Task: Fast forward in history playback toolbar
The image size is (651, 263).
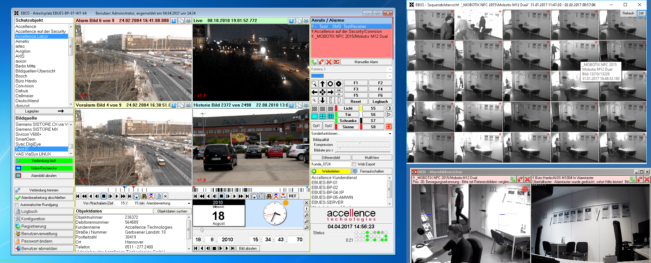Action: tap(241, 196)
